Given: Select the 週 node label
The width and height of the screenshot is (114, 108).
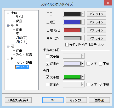Looking at the screenshot, I should [12, 46].
